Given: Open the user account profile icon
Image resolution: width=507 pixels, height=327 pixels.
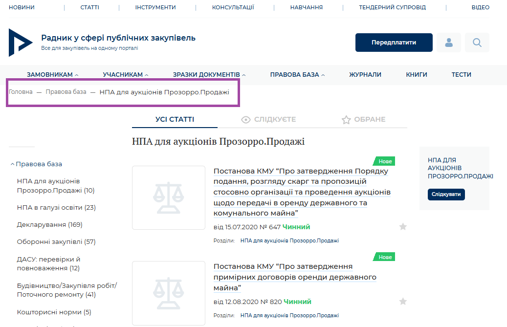Looking at the screenshot, I should tap(448, 43).
